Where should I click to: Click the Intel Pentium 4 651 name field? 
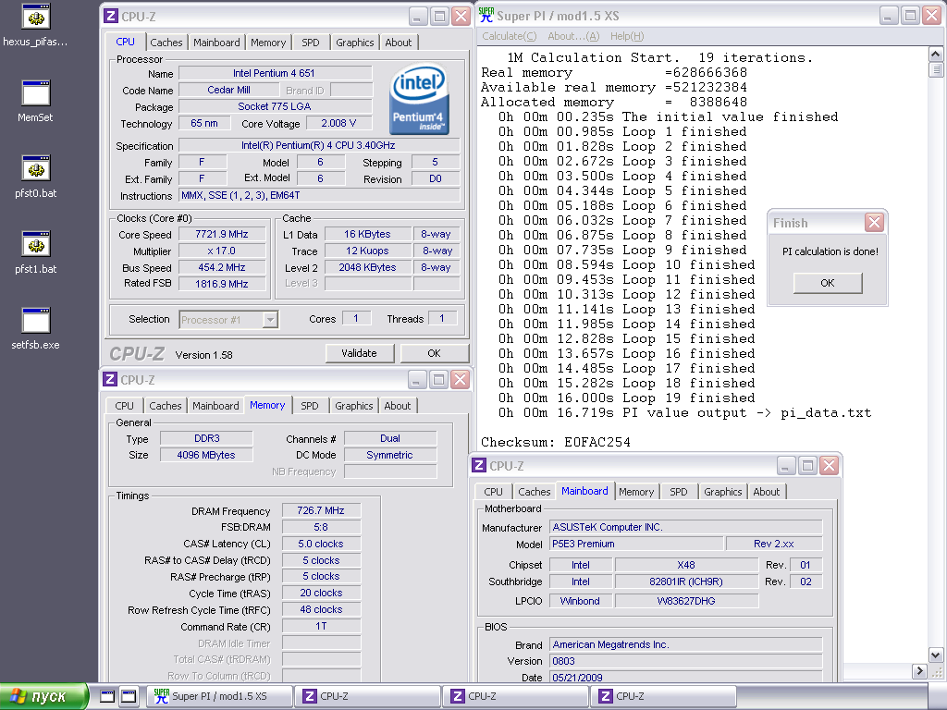coord(275,73)
